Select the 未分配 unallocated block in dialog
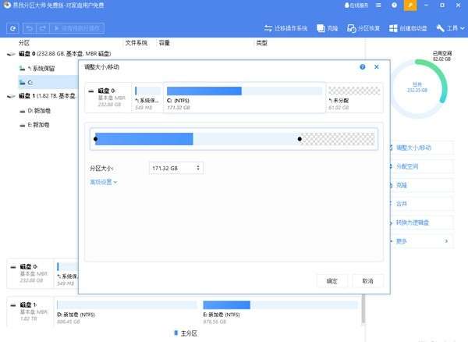This screenshot has height=342, width=468. click(354, 98)
